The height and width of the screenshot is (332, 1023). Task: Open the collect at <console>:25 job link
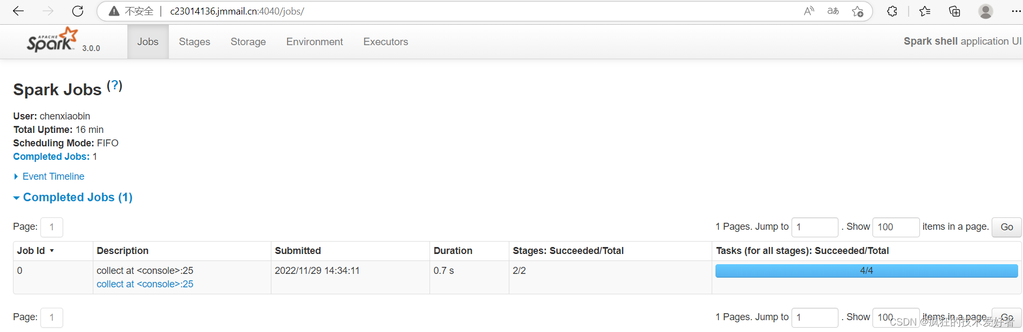tap(145, 284)
